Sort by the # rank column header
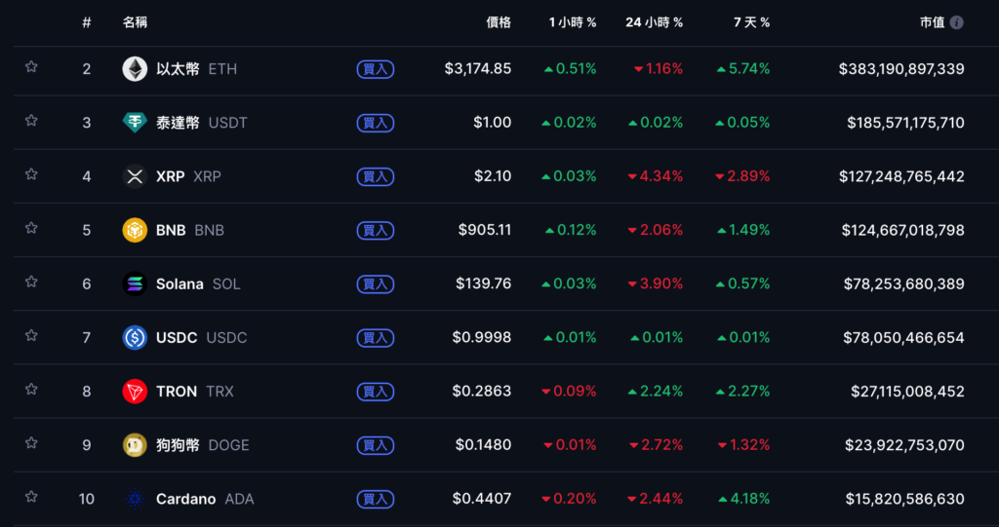This screenshot has height=527, width=999. (x=87, y=22)
